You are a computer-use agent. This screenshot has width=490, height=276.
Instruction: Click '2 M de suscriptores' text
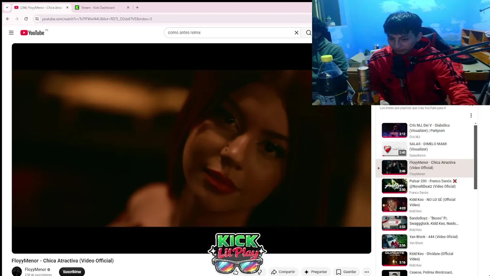click(38, 275)
